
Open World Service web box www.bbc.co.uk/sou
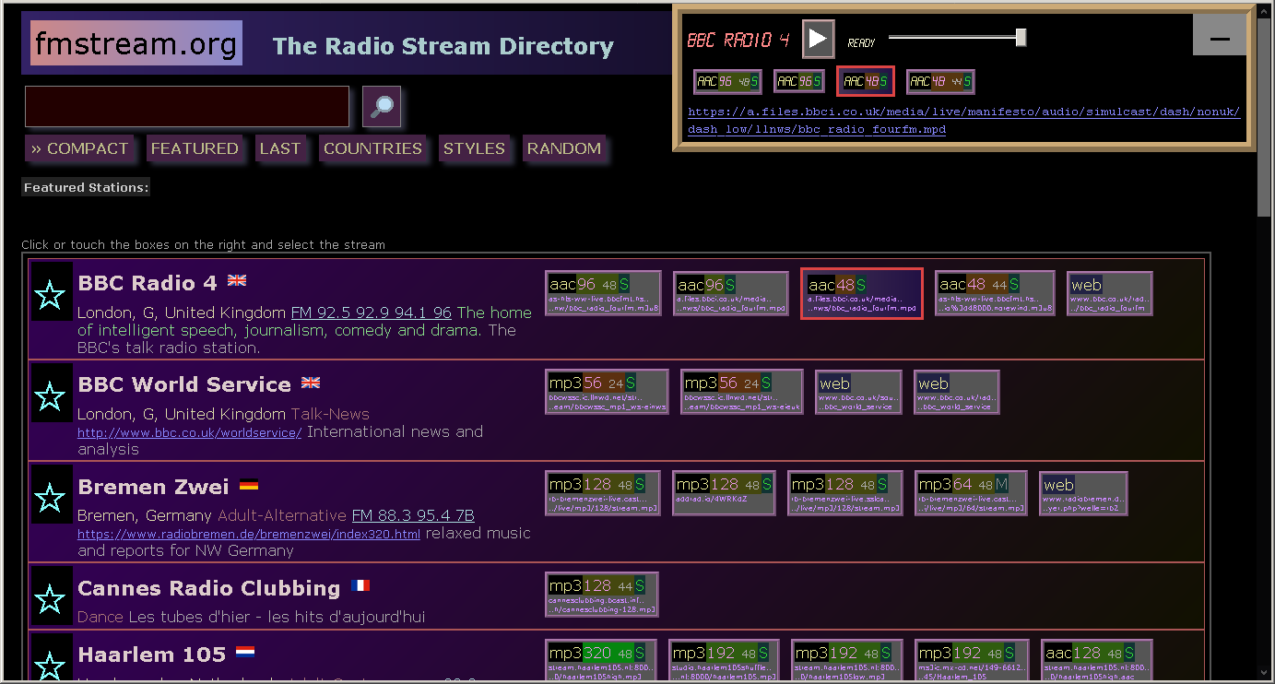[858, 393]
